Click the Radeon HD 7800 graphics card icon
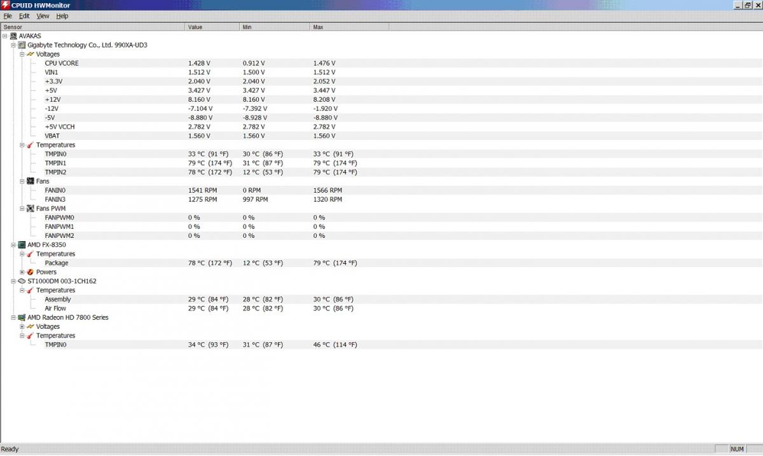This screenshot has height=456, width=763. point(22,317)
